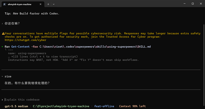The width and height of the screenshot is (205, 109).
Task: Open the https://chatgpt.com/cyber link
Action: (x=25, y=40)
